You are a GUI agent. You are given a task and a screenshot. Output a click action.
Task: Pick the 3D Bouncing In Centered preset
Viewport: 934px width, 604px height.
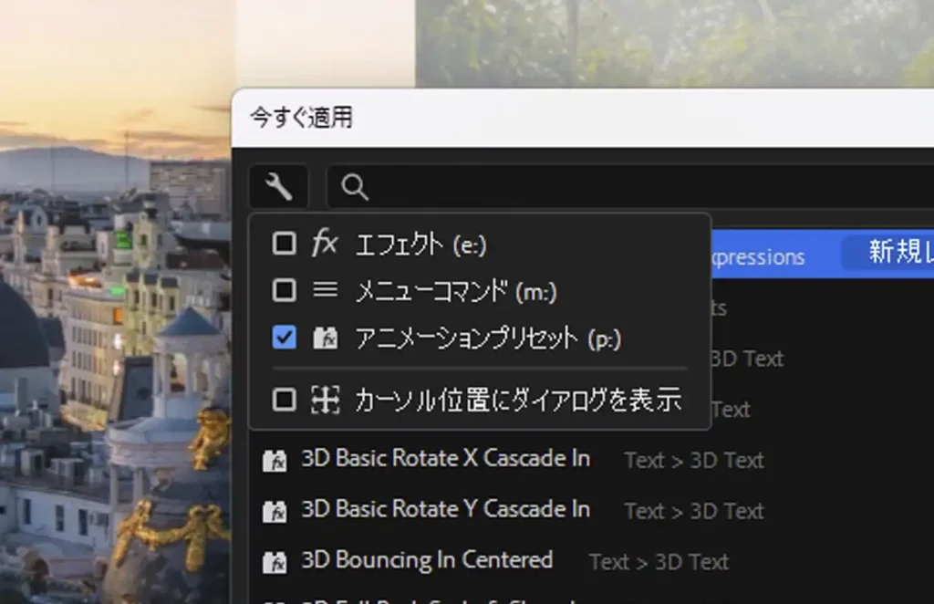427,560
